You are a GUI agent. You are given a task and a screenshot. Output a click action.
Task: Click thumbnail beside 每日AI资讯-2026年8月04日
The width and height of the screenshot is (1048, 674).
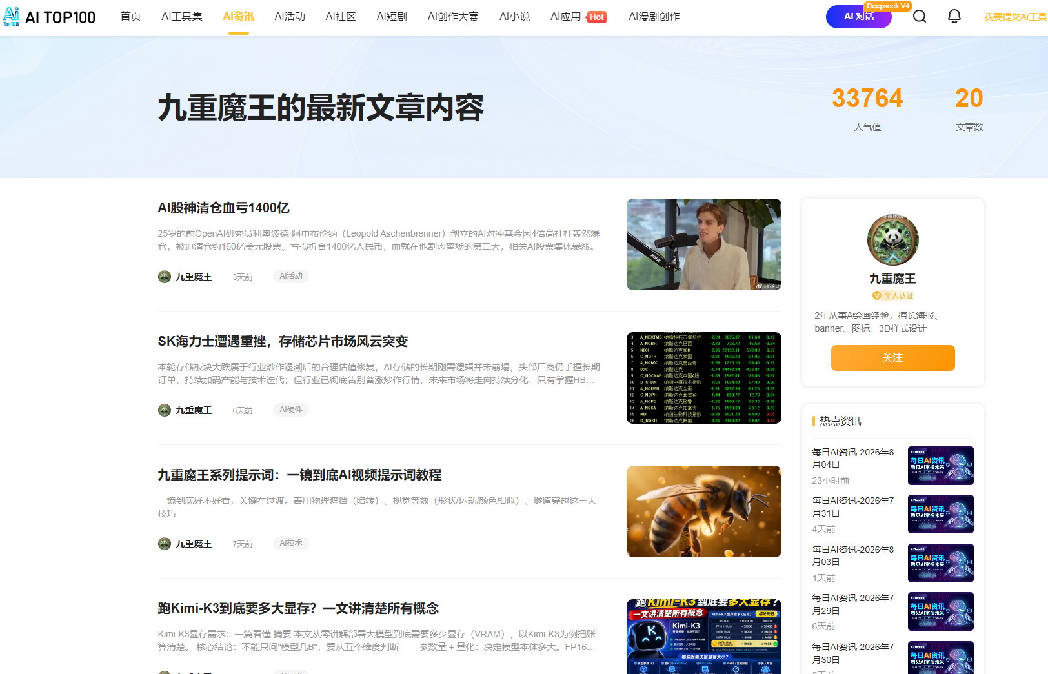pos(941,466)
